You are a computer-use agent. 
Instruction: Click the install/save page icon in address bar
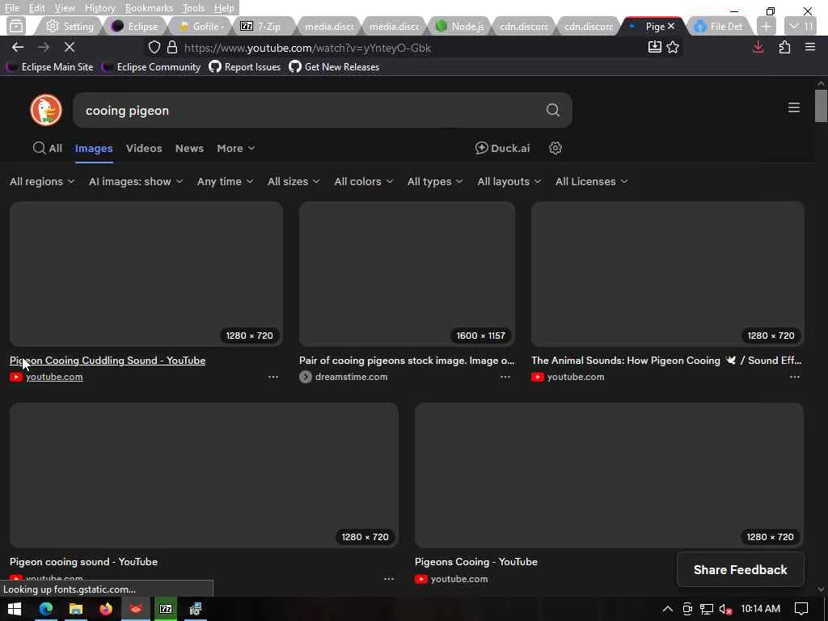click(654, 47)
